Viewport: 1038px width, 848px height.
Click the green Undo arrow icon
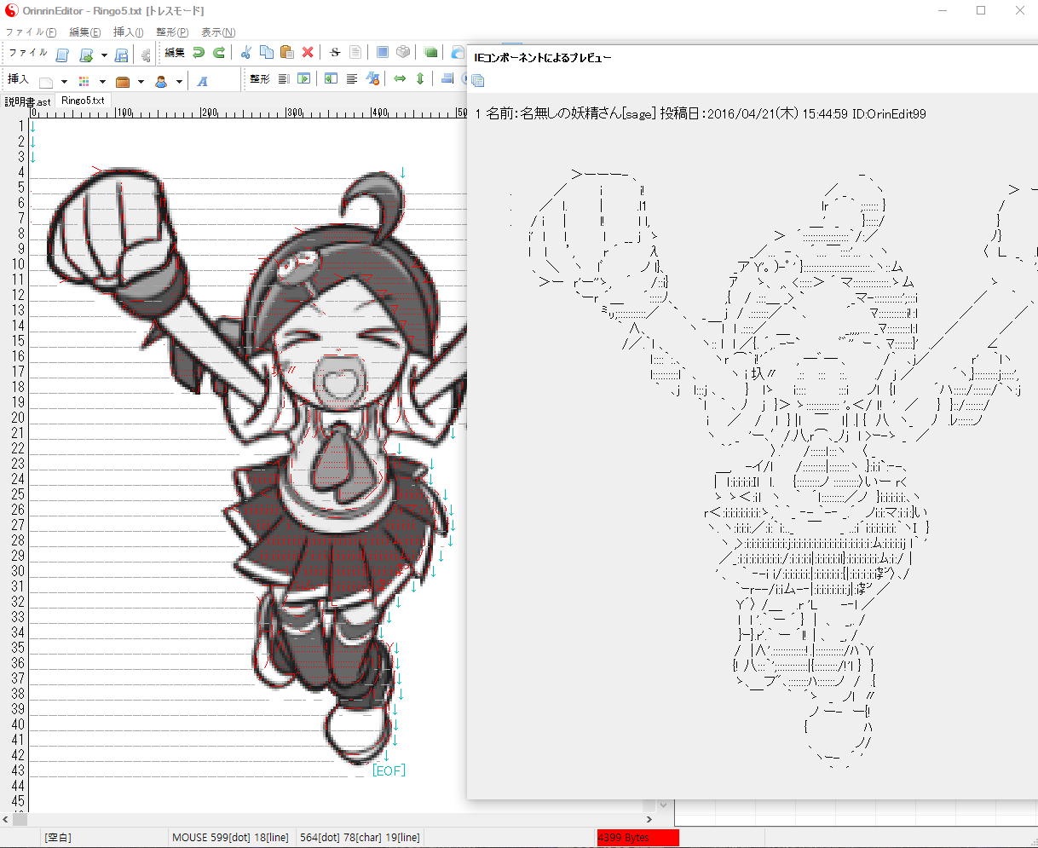point(199,53)
